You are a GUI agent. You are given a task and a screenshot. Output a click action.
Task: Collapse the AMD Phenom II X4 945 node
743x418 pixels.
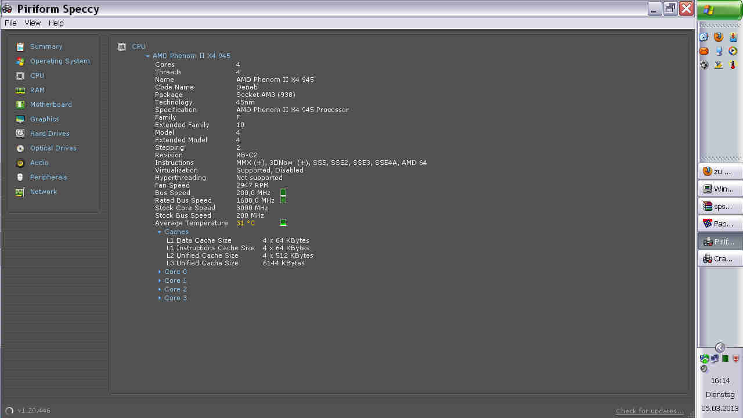(x=148, y=56)
